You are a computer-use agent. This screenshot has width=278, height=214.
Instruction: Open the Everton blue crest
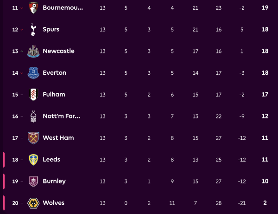pos(33,73)
